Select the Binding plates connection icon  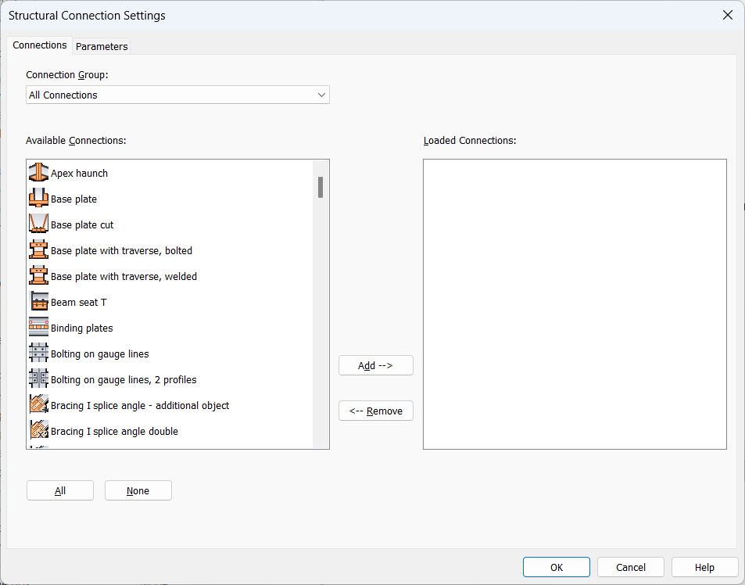(x=38, y=328)
